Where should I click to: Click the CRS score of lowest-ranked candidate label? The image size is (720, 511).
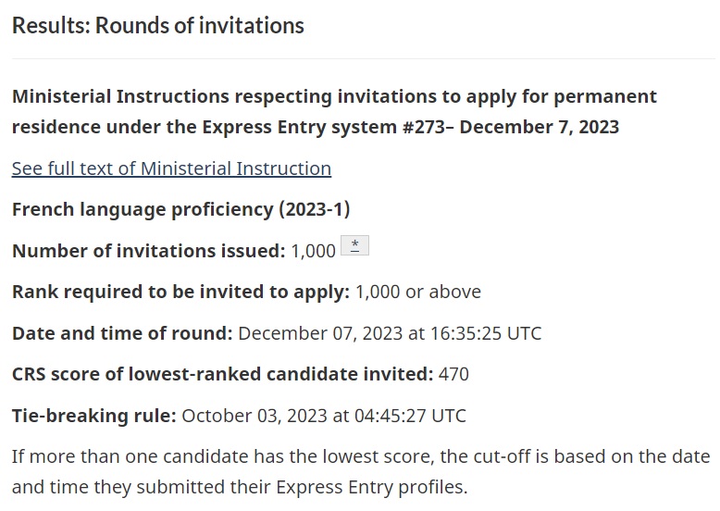point(223,374)
